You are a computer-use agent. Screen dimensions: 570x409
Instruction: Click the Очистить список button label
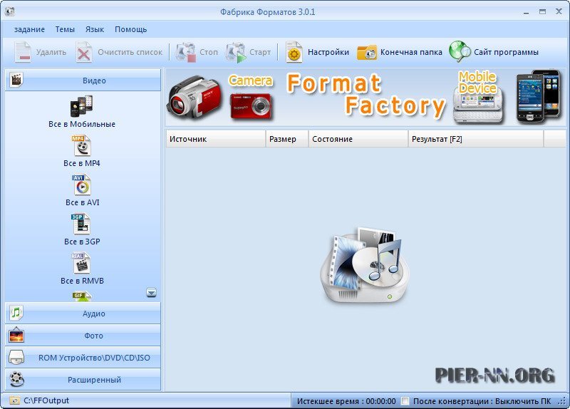tap(130, 52)
